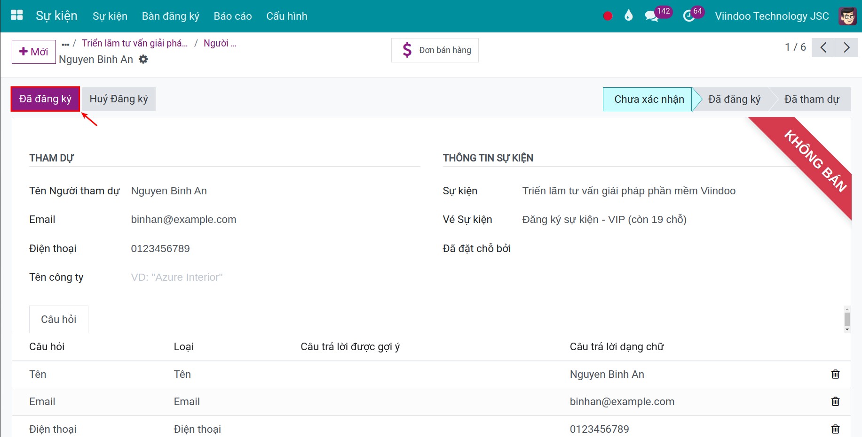Open the activities clock icon with 64 badge
Viewport: 862px width, 437px height.
coord(688,16)
